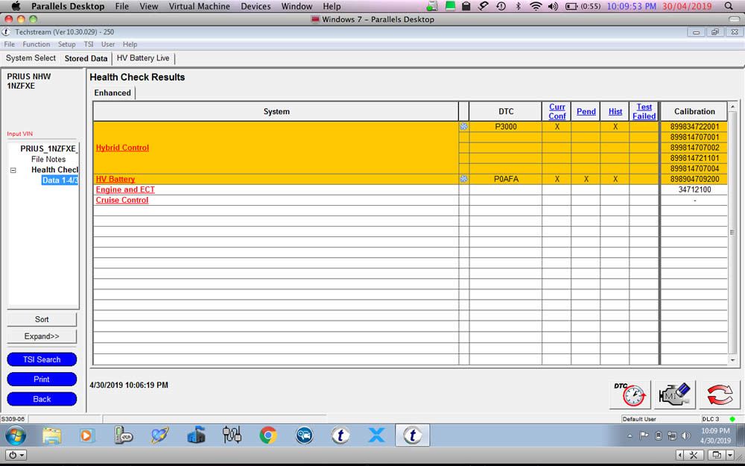
Task: Open the HV Battery system link
Action: (115, 179)
